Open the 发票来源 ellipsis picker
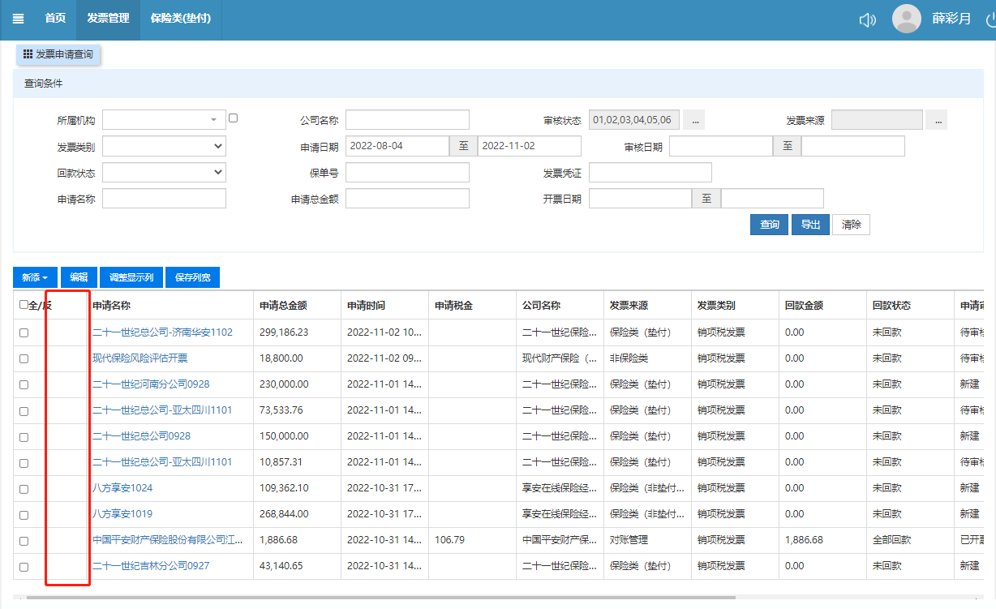This screenshot has height=609, width=996. coord(937,120)
